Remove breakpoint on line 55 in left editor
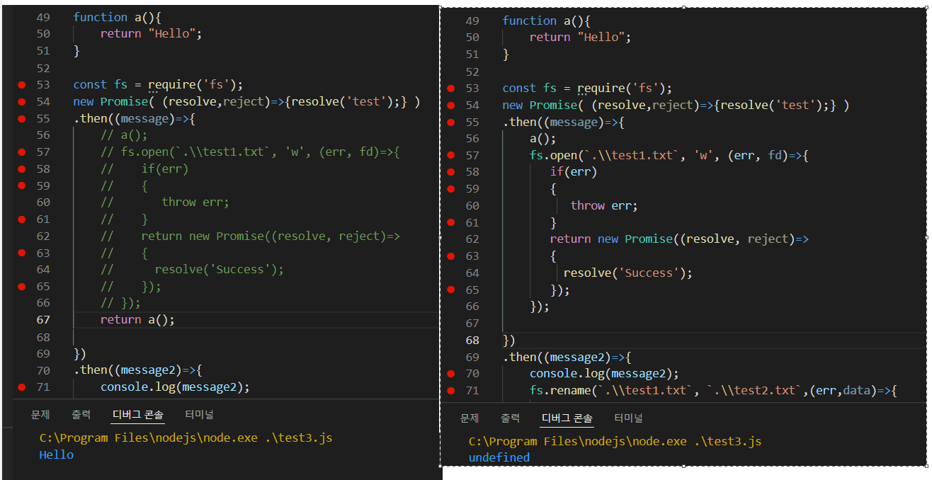Image resolution: width=932 pixels, height=480 pixels. click(x=22, y=118)
